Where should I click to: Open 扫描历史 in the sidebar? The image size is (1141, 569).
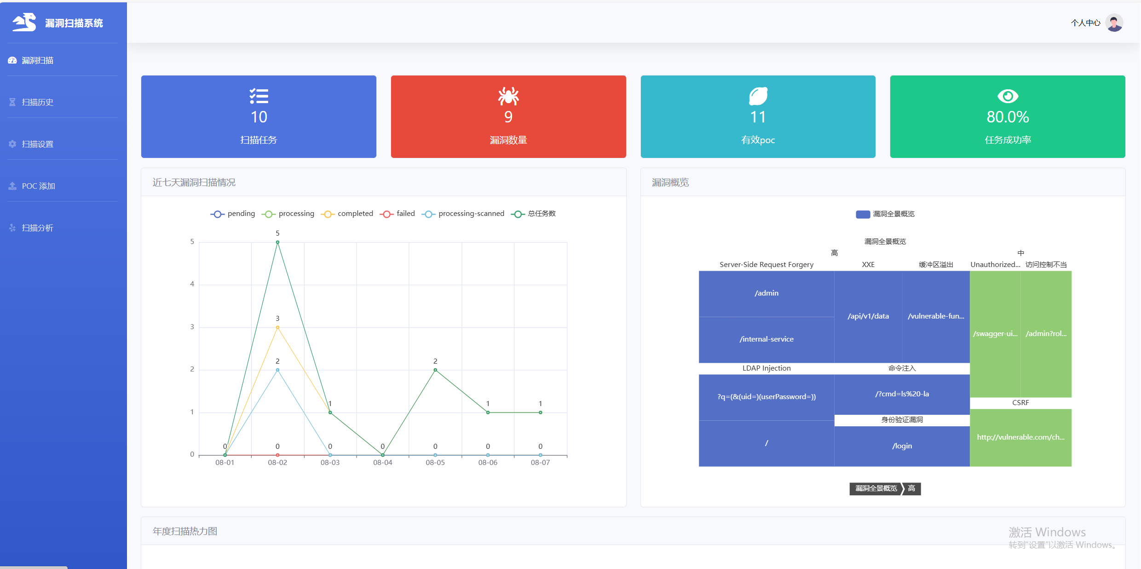(38, 102)
